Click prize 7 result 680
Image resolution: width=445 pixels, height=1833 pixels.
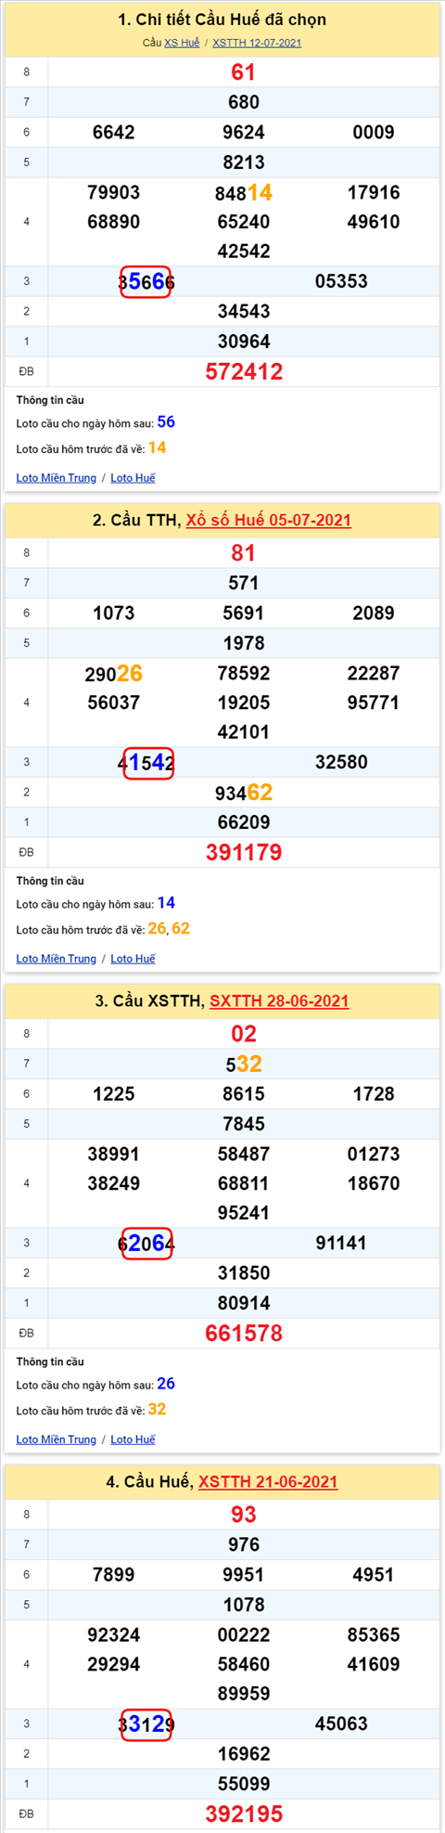(x=244, y=102)
